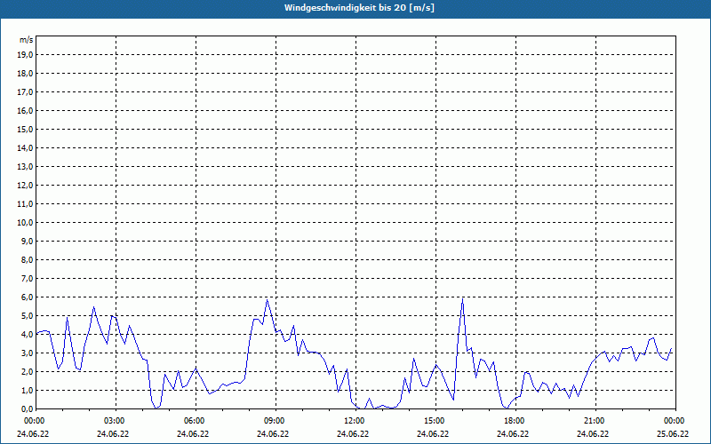Click the '11,0' y-axis label
711x444 pixels.
click(x=25, y=204)
